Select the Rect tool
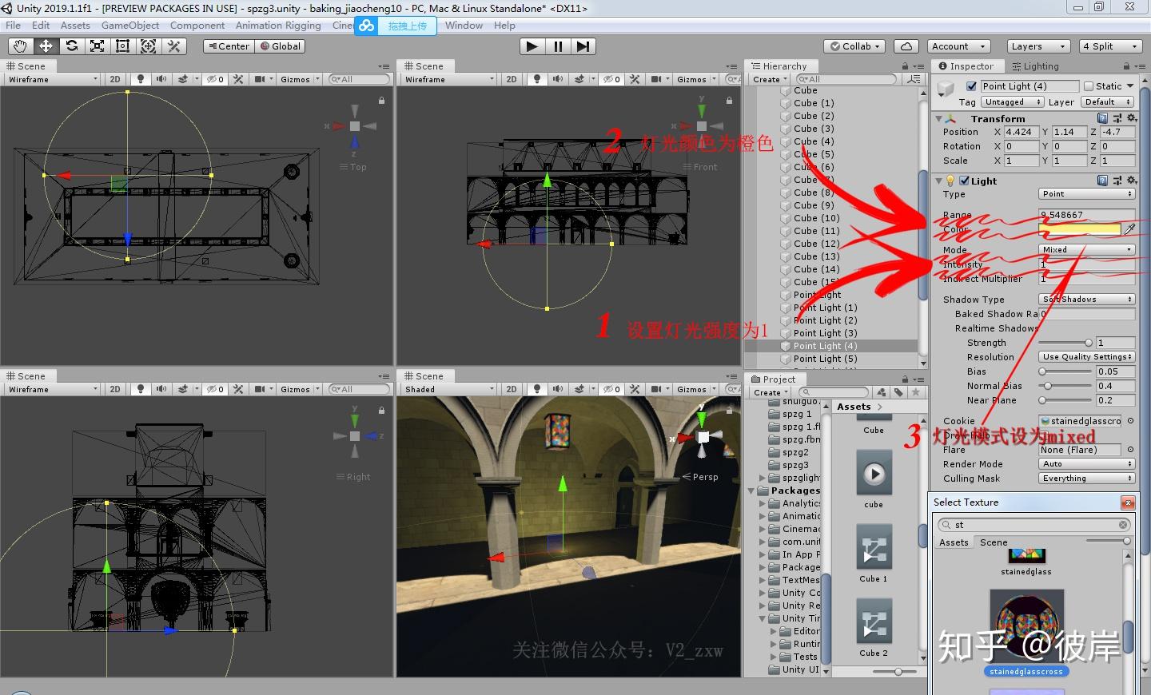Screen dimensions: 1151x695 (x=122, y=46)
